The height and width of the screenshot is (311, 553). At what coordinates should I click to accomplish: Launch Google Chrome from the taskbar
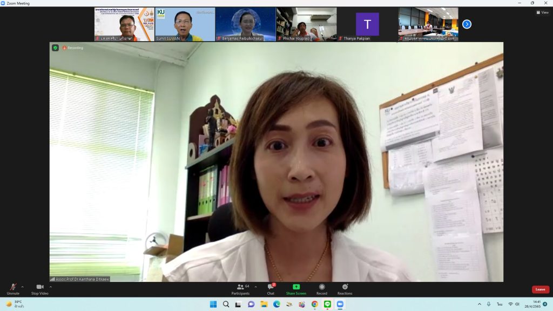click(315, 305)
